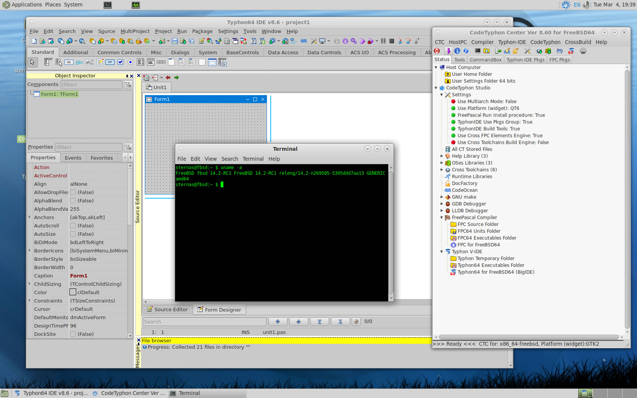
Task: Select the TCheckBox component in palette
Action: 120,62
